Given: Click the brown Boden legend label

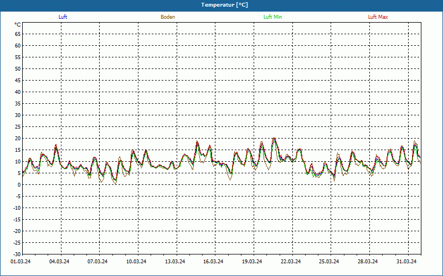Looking at the screenshot, I should 168,17.
